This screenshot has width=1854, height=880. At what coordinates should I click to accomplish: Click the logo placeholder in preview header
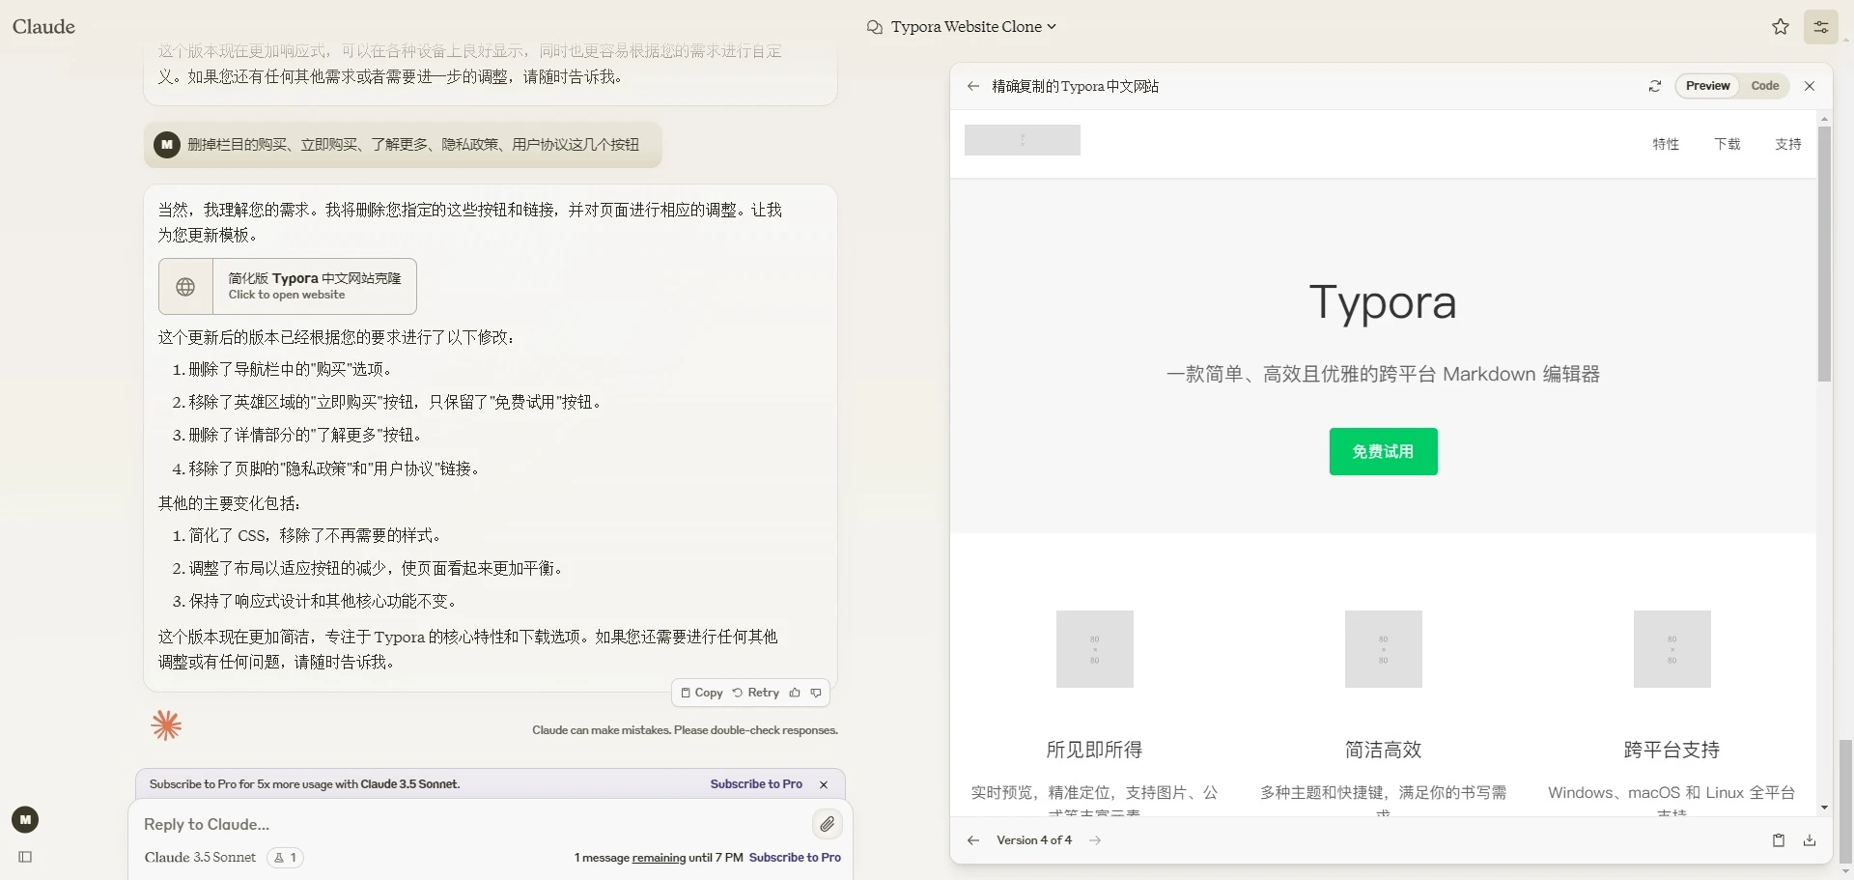pyautogui.click(x=1023, y=140)
